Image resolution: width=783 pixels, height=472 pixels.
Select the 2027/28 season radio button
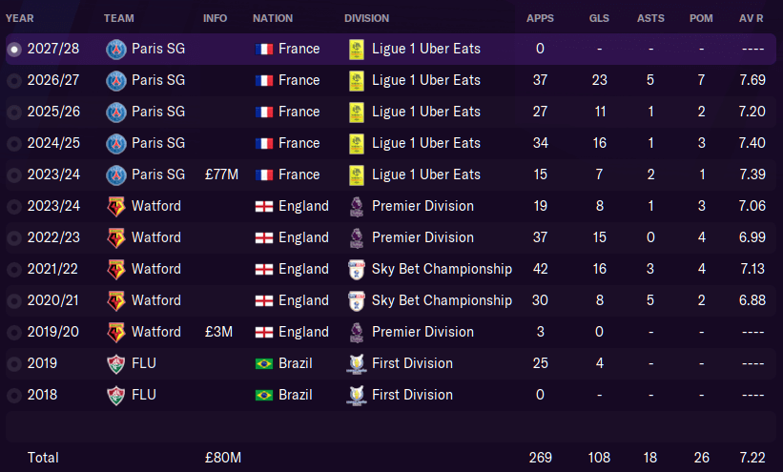click(x=14, y=49)
